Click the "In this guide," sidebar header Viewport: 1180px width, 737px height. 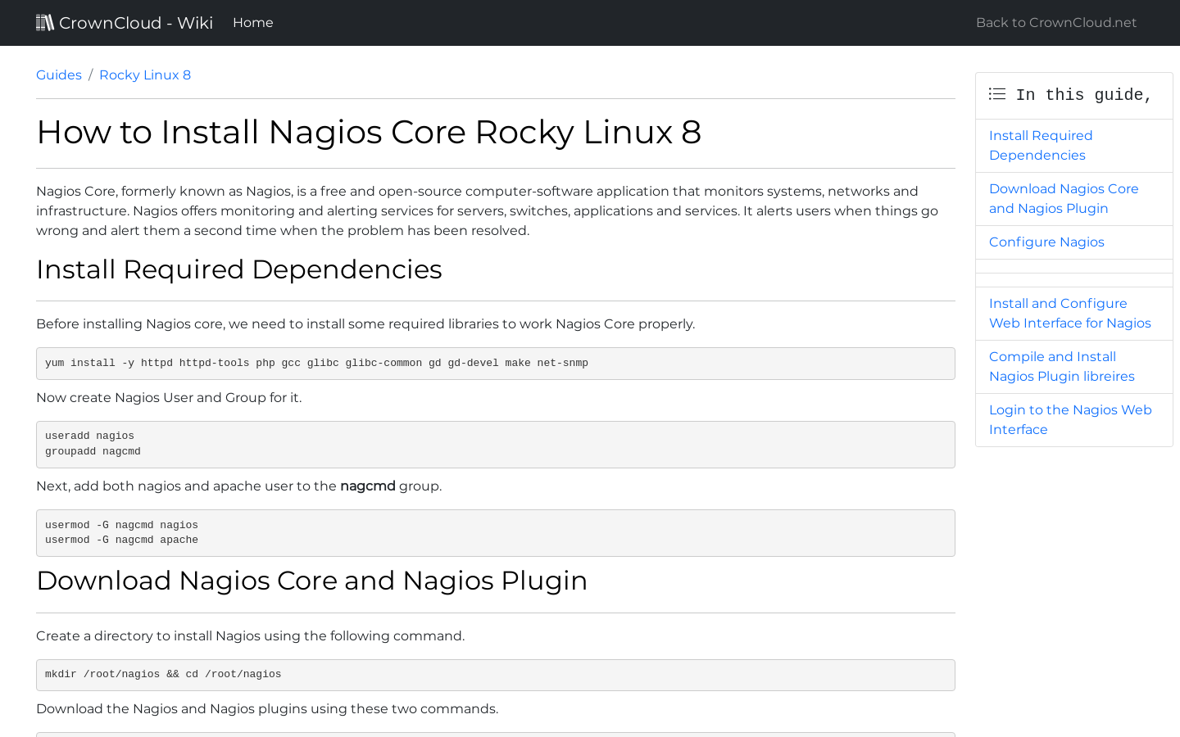pos(1083,94)
